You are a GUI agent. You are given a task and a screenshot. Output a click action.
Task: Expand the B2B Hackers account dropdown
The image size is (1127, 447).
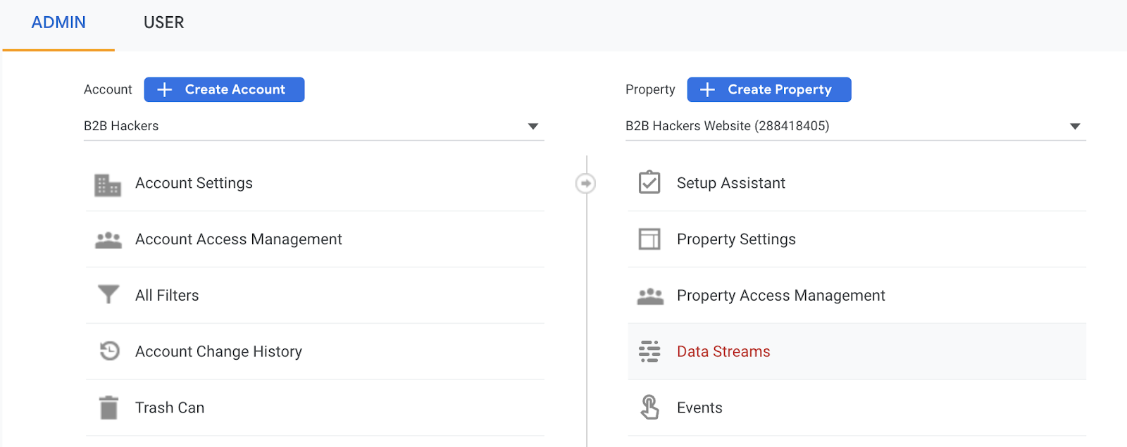point(533,127)
